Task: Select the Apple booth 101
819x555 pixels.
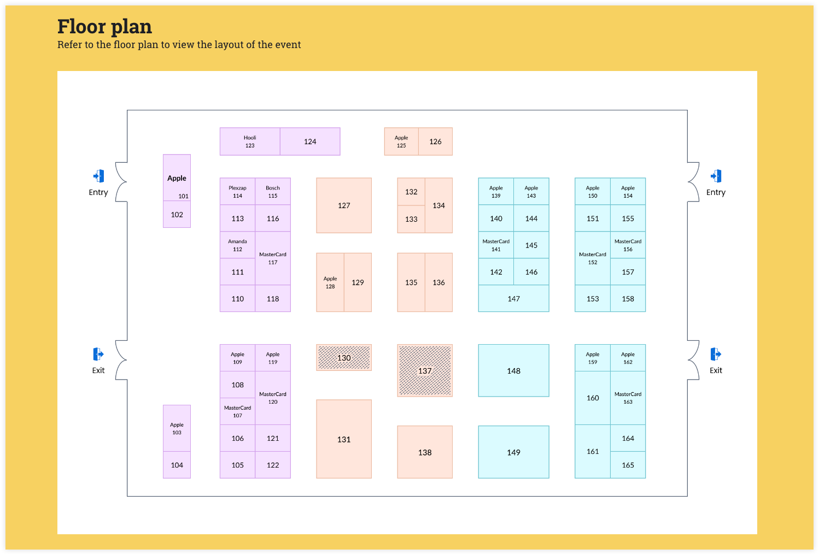Action: coord(177,178)
